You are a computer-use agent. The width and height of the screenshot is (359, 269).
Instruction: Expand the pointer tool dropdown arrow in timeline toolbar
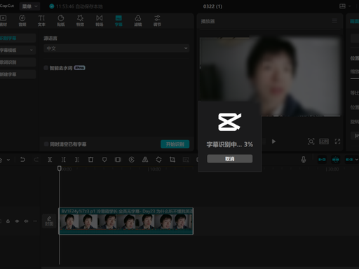tap(8, 160)
